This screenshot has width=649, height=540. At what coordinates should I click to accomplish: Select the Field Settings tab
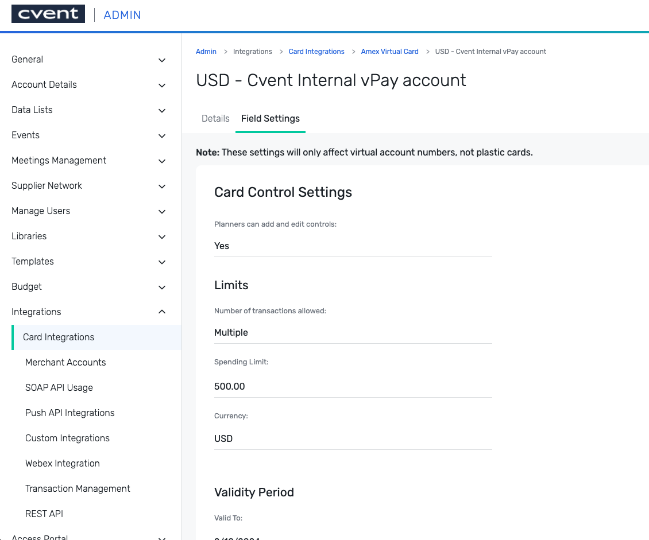[270, 119]
